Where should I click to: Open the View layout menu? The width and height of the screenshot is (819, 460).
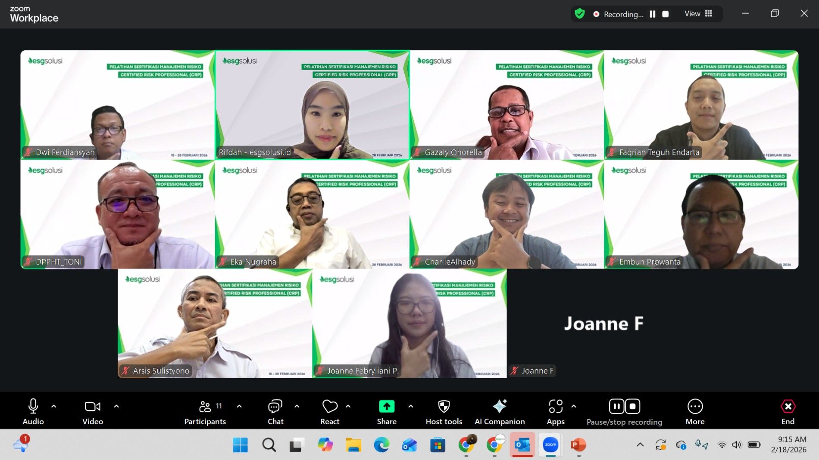(x=698, y=14)
